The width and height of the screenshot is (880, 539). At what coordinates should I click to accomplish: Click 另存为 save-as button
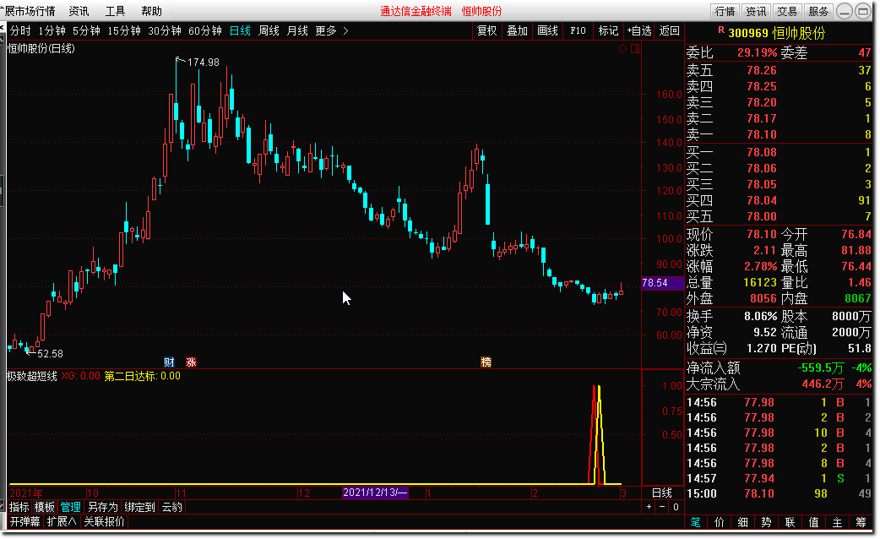[x=103, y=507]
